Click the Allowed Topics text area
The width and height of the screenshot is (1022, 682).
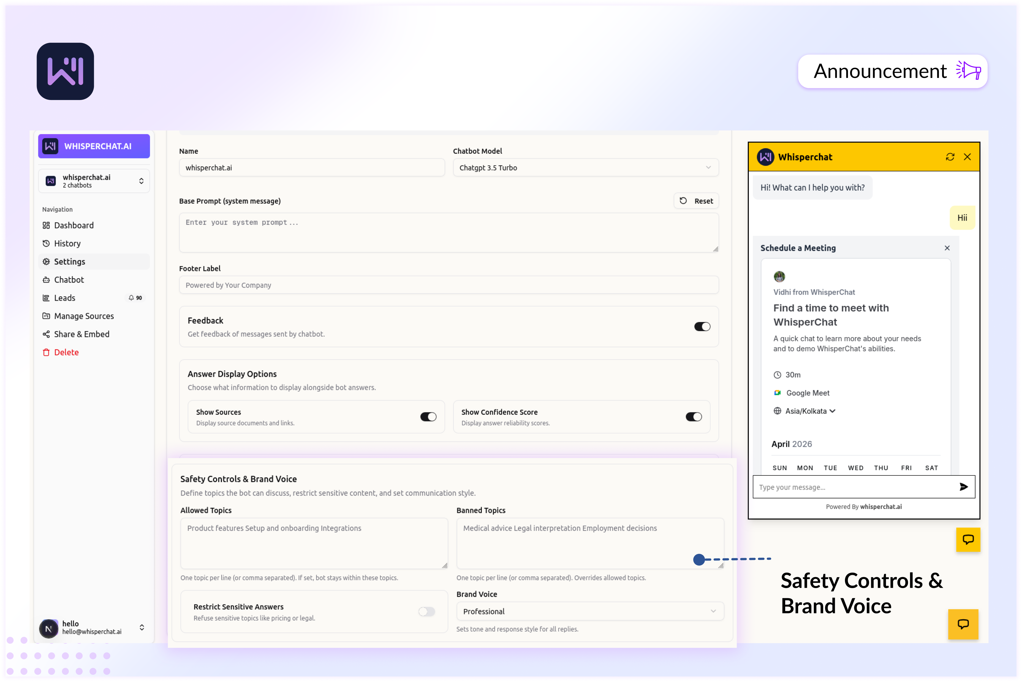(314, 544)
